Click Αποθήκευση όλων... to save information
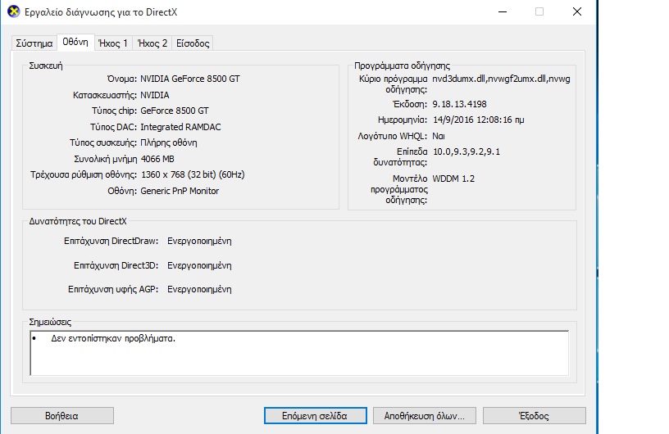This screenshot has height=434, width=669. pos(424,415)
